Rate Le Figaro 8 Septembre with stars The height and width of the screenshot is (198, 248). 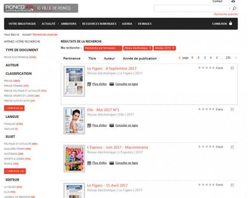[206, 68]
